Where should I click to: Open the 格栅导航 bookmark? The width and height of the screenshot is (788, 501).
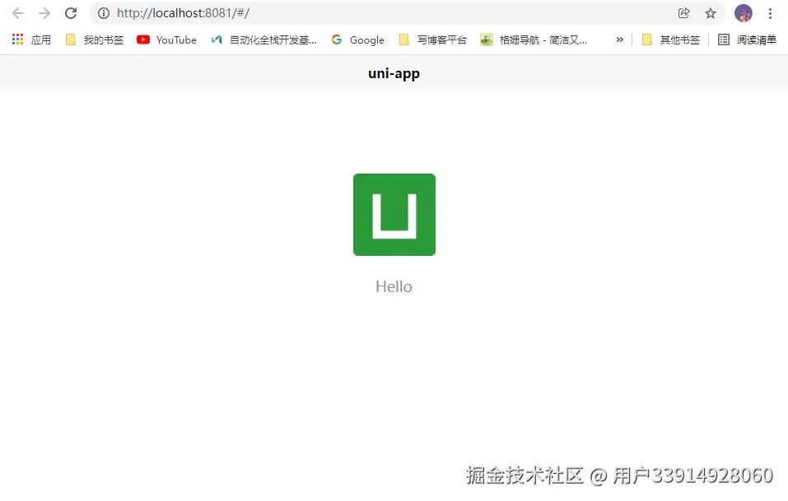[x=534, y=39]
